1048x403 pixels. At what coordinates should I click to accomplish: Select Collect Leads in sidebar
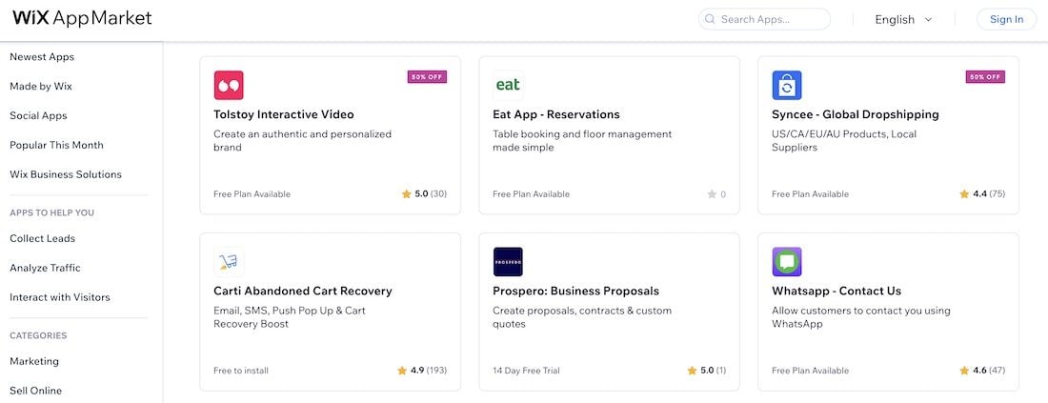coord(42,238)
